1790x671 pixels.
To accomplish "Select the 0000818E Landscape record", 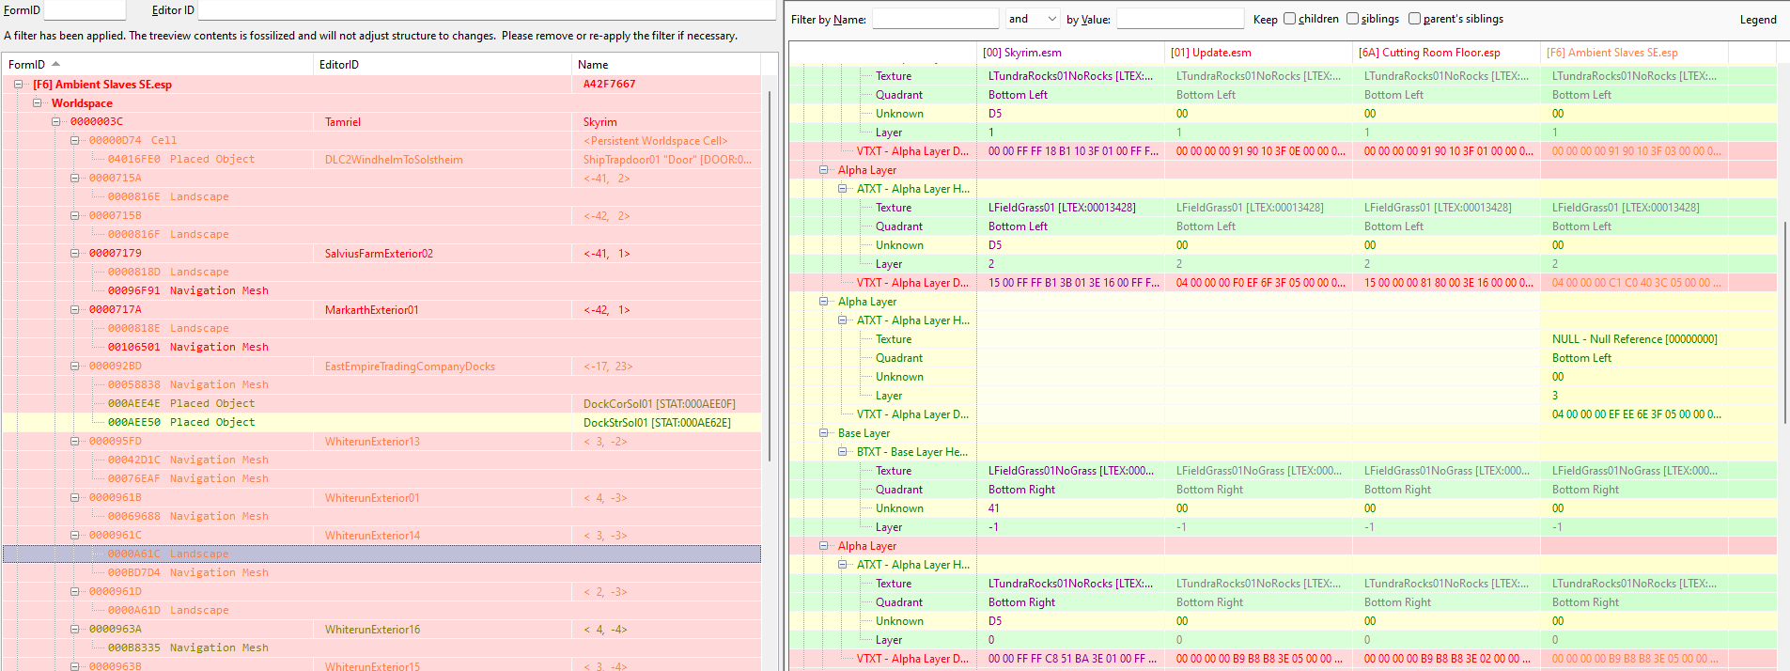I will point(381,328).
